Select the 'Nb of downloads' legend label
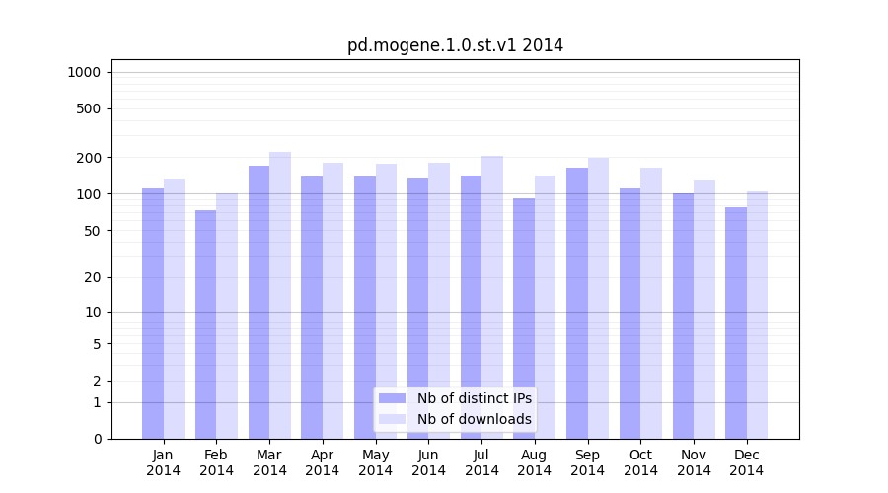This screenshot has width=888, height=493. coord(474,419)
